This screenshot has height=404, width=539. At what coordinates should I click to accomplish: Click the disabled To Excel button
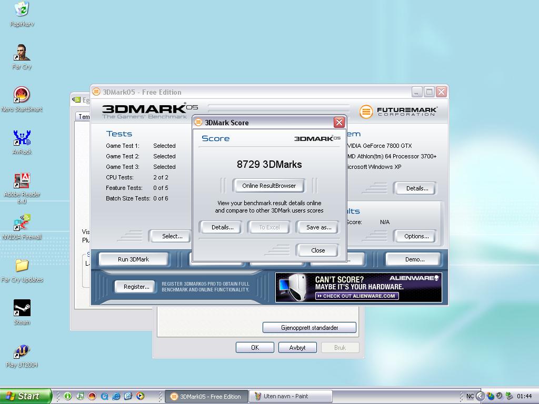[269, 227]
